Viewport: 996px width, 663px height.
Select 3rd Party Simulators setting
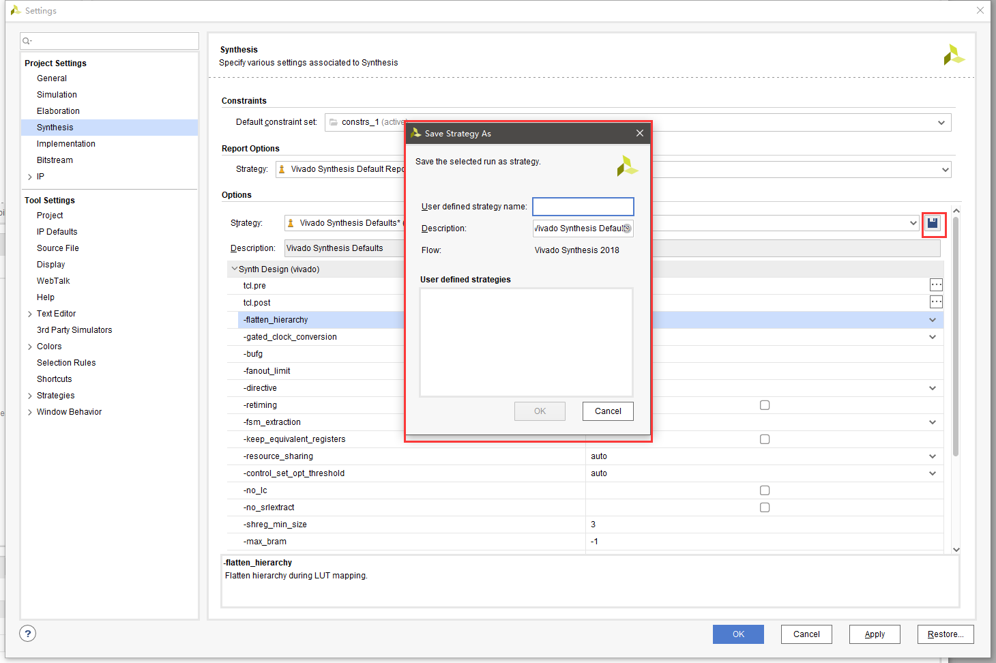click(74, 330)
